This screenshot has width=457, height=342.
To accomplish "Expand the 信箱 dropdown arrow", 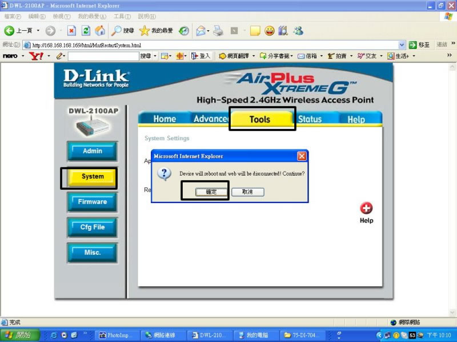I will (x=322, y=56).
